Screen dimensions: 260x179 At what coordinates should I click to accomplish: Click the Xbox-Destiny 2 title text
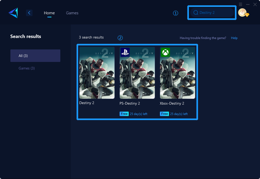coord(172,103)
